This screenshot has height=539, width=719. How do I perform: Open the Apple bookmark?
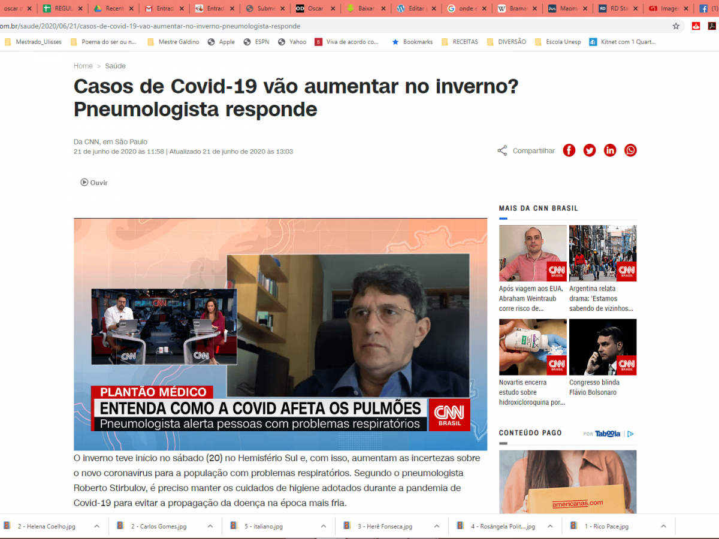[x=221, y=42]
